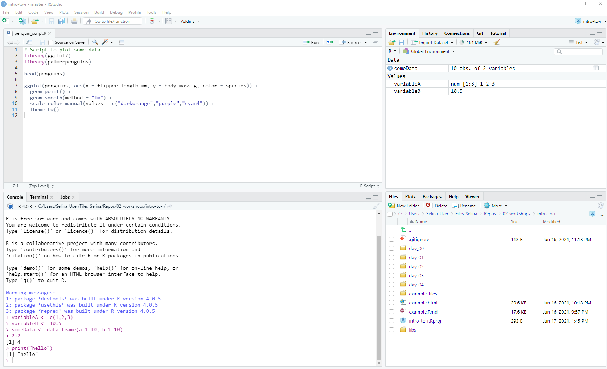Click the clear environment broom icon
This screenshot has width=607, height=369.
(x=497, y=42)
